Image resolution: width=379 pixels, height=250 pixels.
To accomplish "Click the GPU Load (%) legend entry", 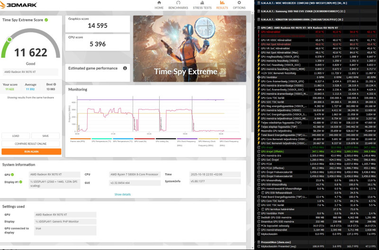I will (x=144, y=140).
